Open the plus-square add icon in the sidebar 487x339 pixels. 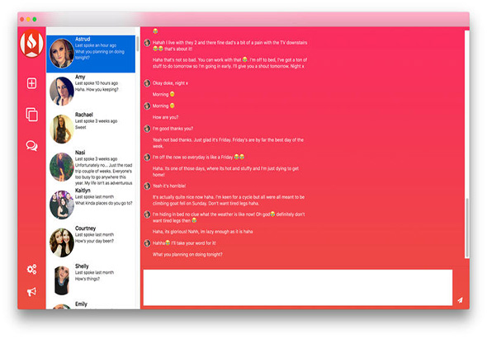pyautogui.click(x=31, y=83)
